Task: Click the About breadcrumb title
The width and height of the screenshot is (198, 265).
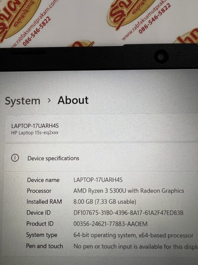Action: [73, 100]
